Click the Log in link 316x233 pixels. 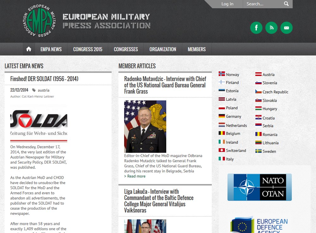tap(227, 4)
